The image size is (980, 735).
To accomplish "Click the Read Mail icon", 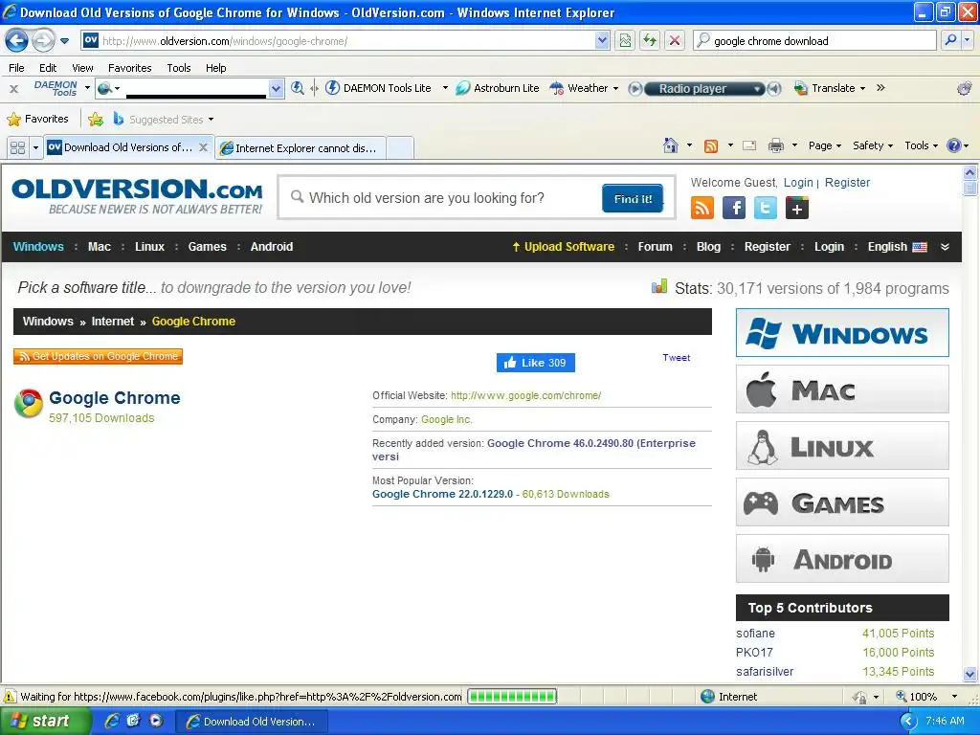I will pos(749,145).
